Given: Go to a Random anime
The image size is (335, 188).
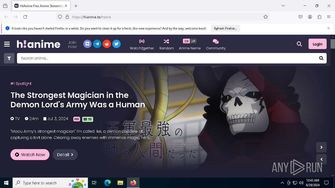Looking at the screenshot, I should click(166, 44).
